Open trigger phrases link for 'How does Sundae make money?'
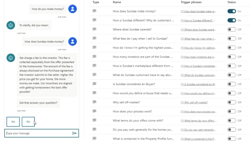The width and height of the screenshot is (250, 141). [x=198, y=12]
